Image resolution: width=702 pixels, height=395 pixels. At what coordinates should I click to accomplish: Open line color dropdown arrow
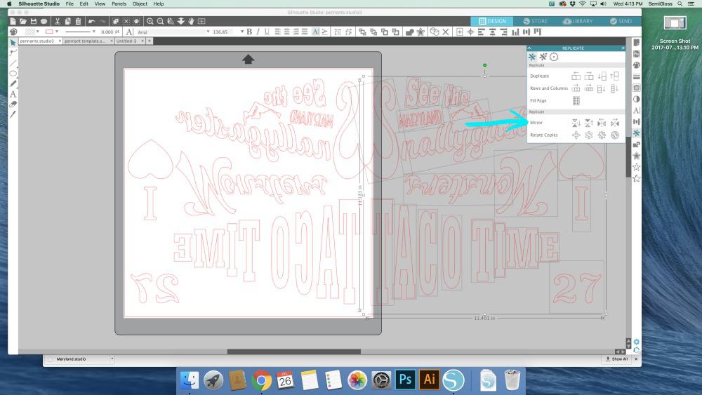coord(57,32)
